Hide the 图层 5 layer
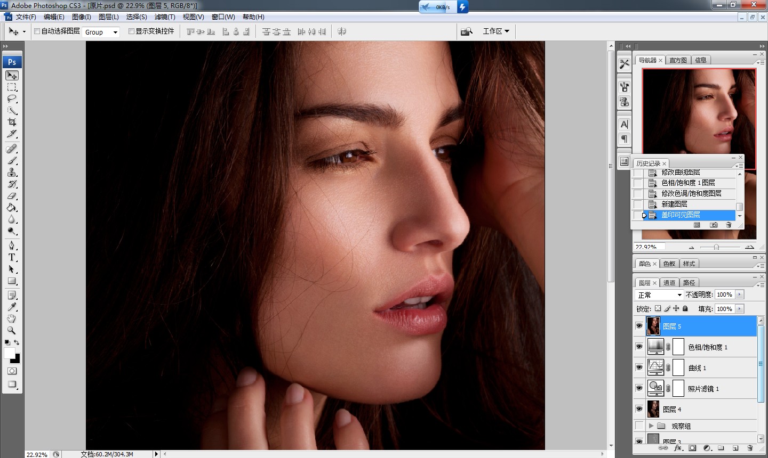768x458 pixels. tap(639, 326)
